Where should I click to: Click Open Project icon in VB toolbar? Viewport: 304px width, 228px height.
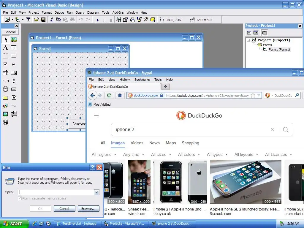coord(37,20)
